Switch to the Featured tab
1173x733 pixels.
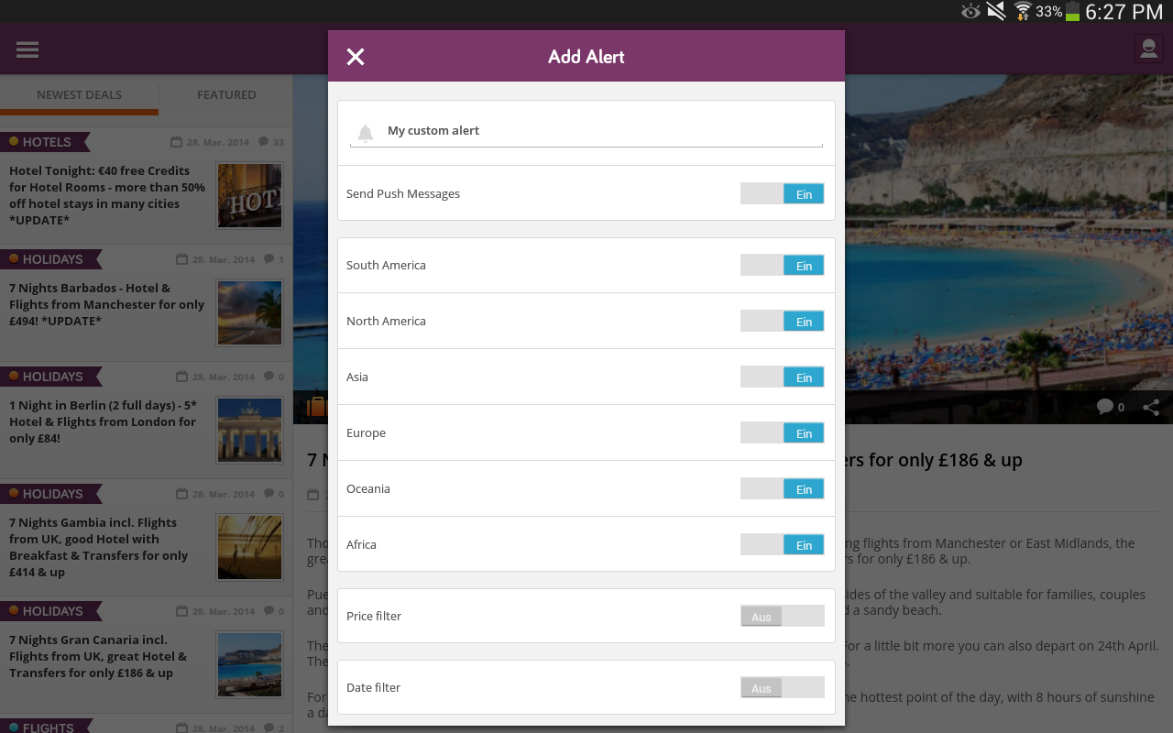tap(226, 94)
